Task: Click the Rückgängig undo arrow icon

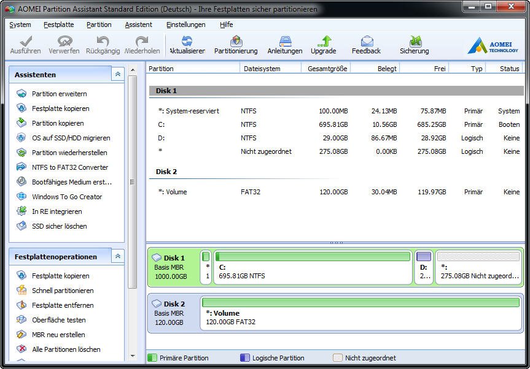Action: click(103, 41)
